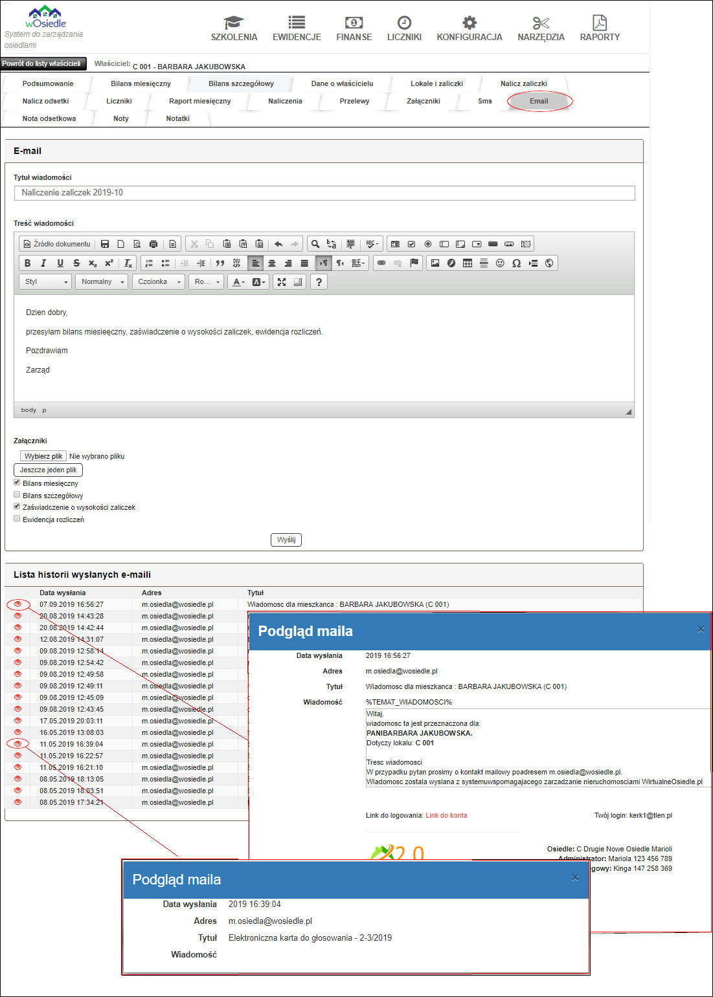Click the Wybierz plik button
This screenshot has height=997, width=713.
point(43,456)
